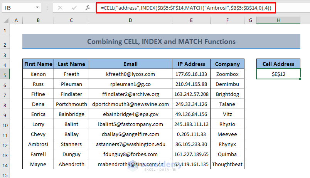Expand the Name Box dropdown arrow
Image resolution: width=310 pixels, height=178 pixels.
(x=37, y=8)
